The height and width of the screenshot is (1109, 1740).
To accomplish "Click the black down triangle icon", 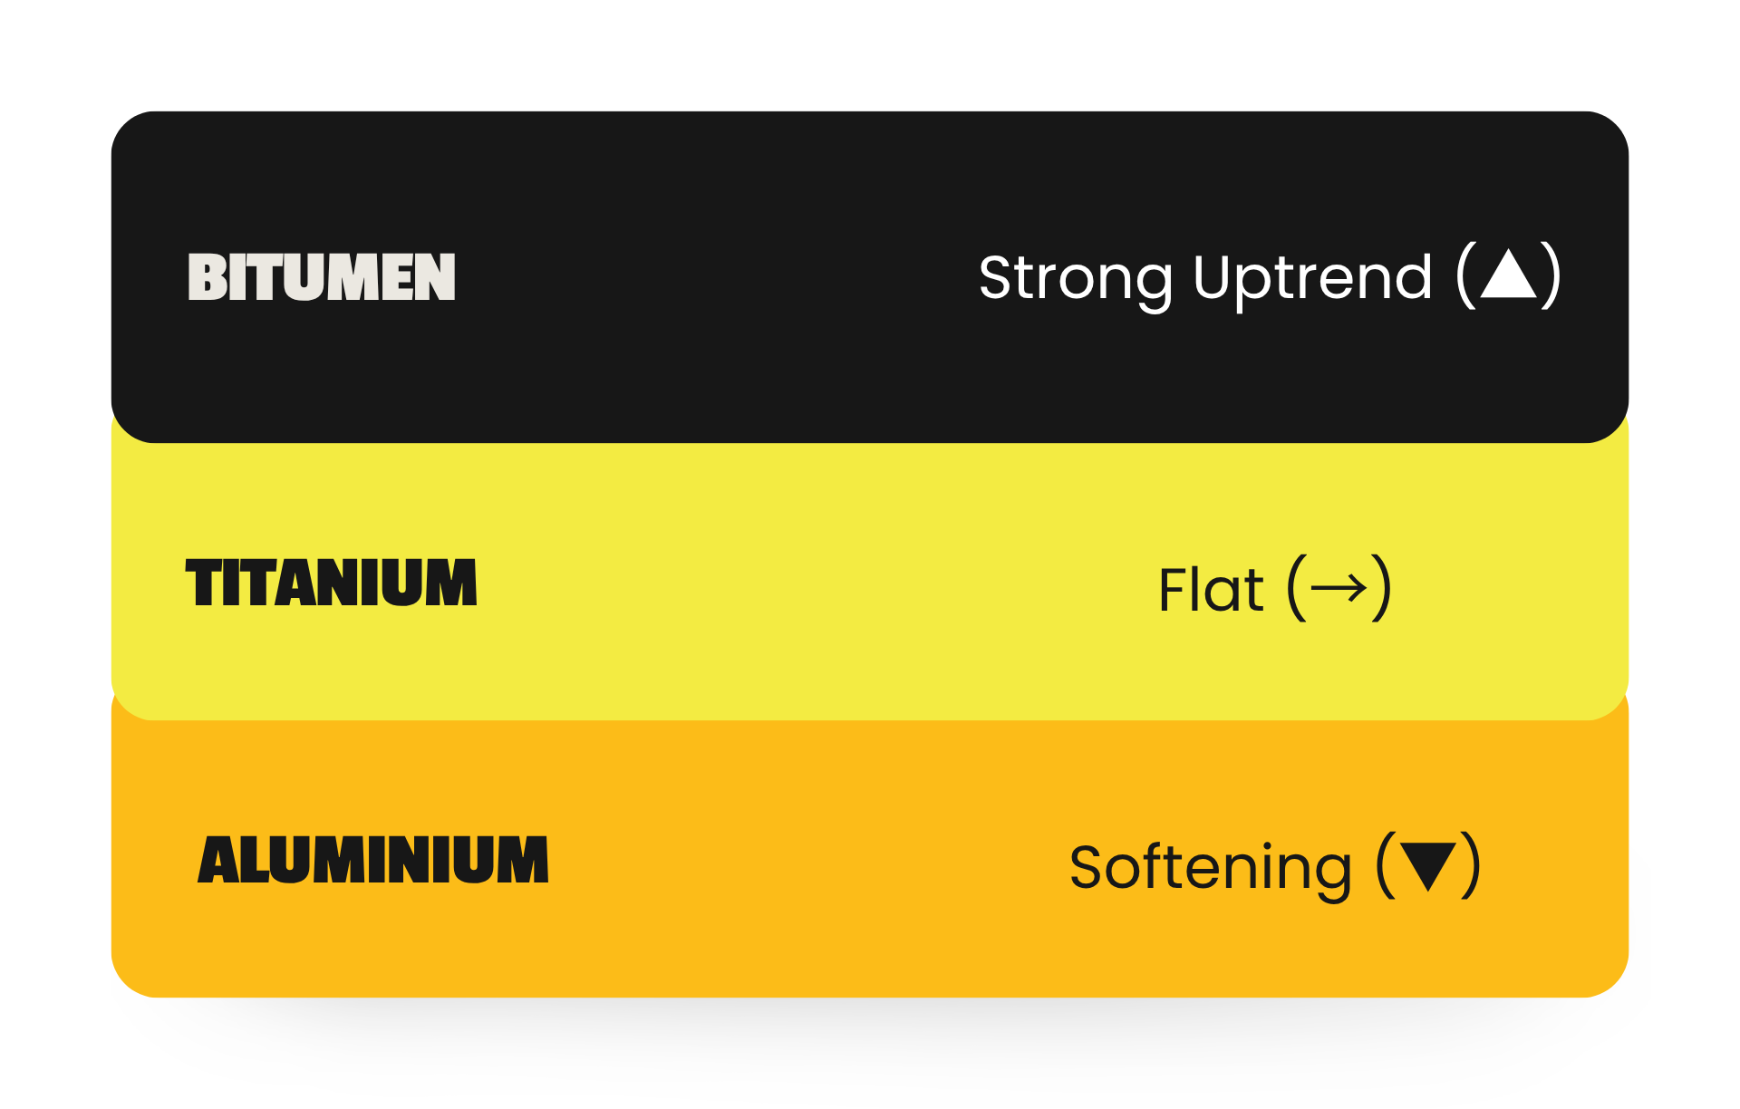I will coord(1428,865).
